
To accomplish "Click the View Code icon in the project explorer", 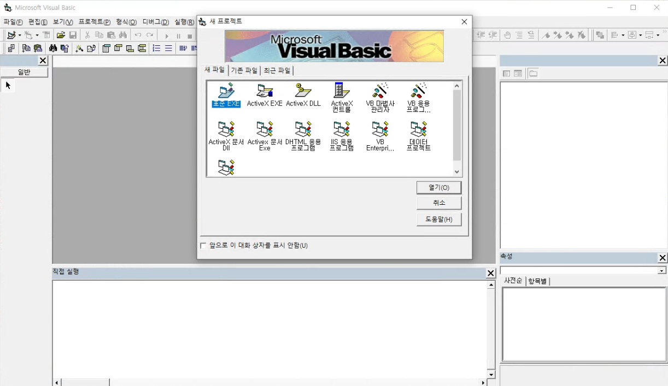I will tap(506, 73).
